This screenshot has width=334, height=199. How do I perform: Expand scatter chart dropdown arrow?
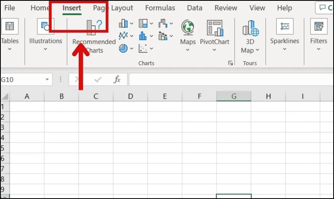coord(151,49)
